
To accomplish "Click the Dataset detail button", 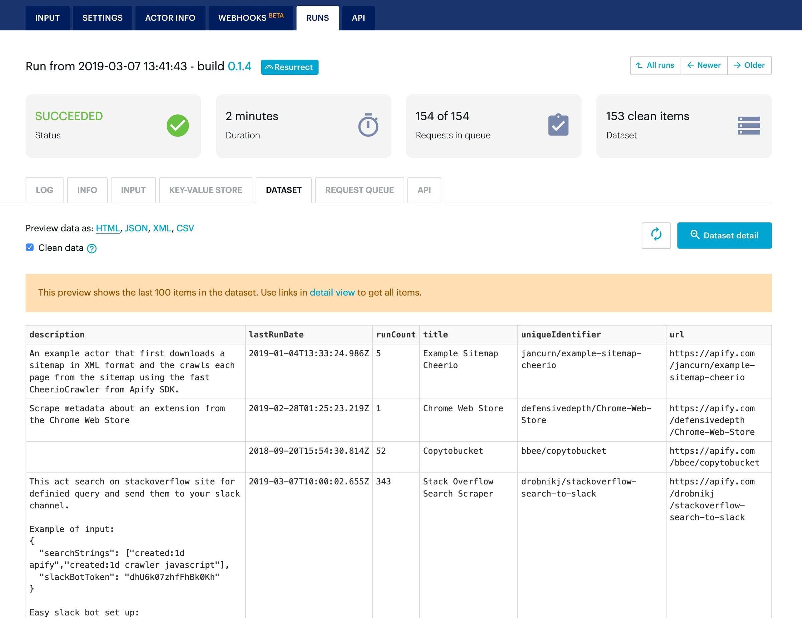I will pyautogui.click(x=724, y=235).
